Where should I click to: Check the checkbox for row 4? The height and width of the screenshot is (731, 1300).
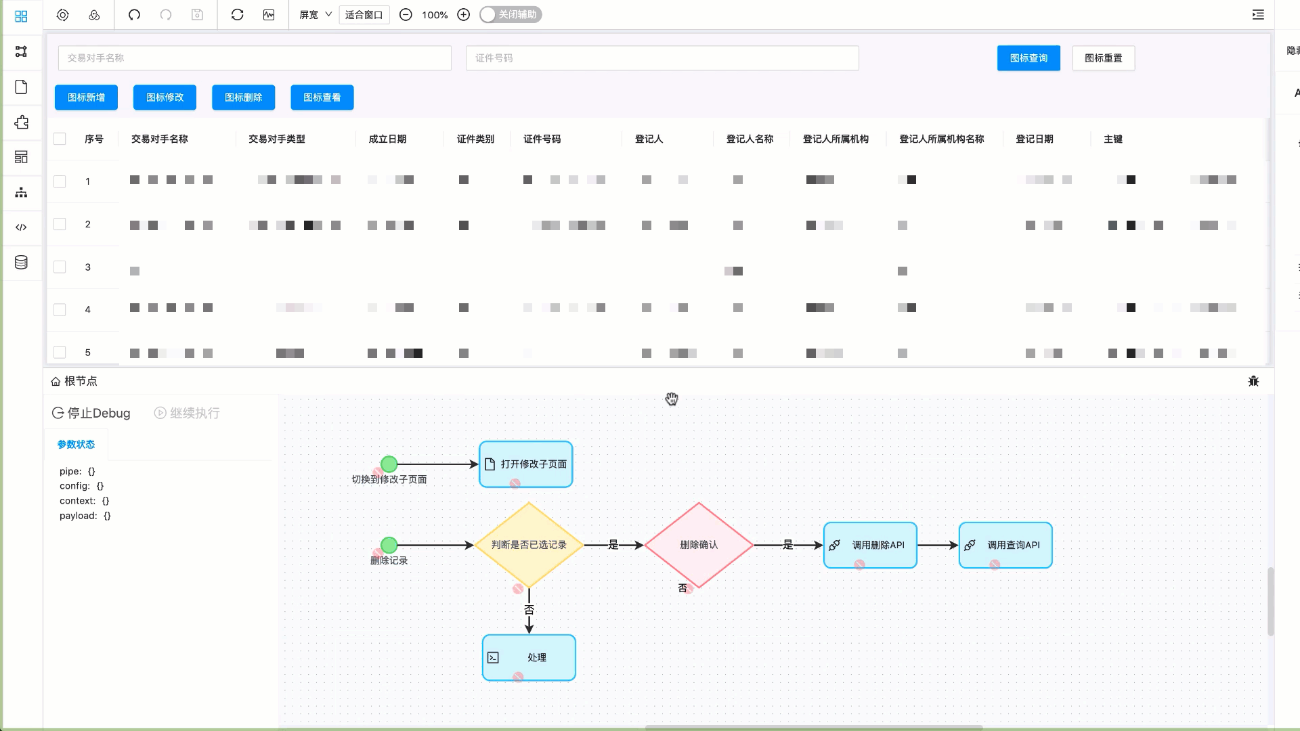(60, 309)
